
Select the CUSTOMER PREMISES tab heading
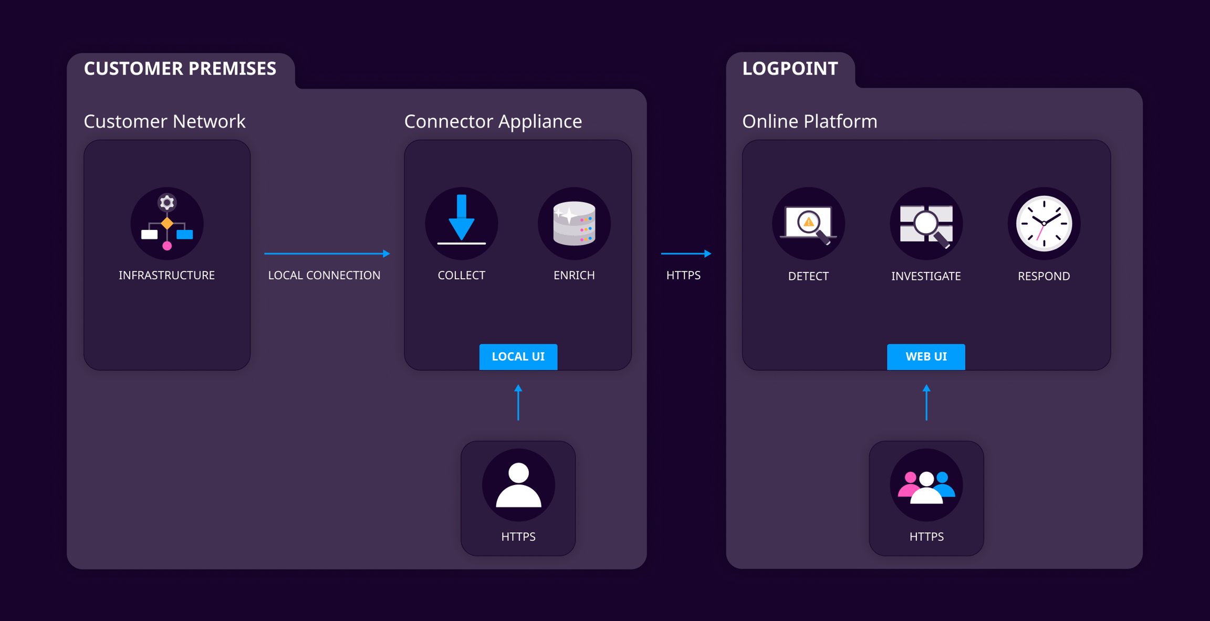point(180,69)
